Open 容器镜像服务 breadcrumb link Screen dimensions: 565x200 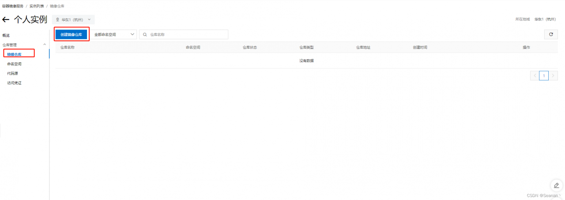(13, 6)
